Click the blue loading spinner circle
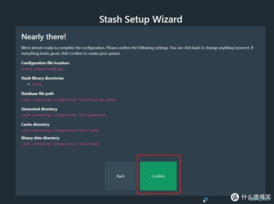This screenshot has height=204, width=274. (x=206, y=199)
